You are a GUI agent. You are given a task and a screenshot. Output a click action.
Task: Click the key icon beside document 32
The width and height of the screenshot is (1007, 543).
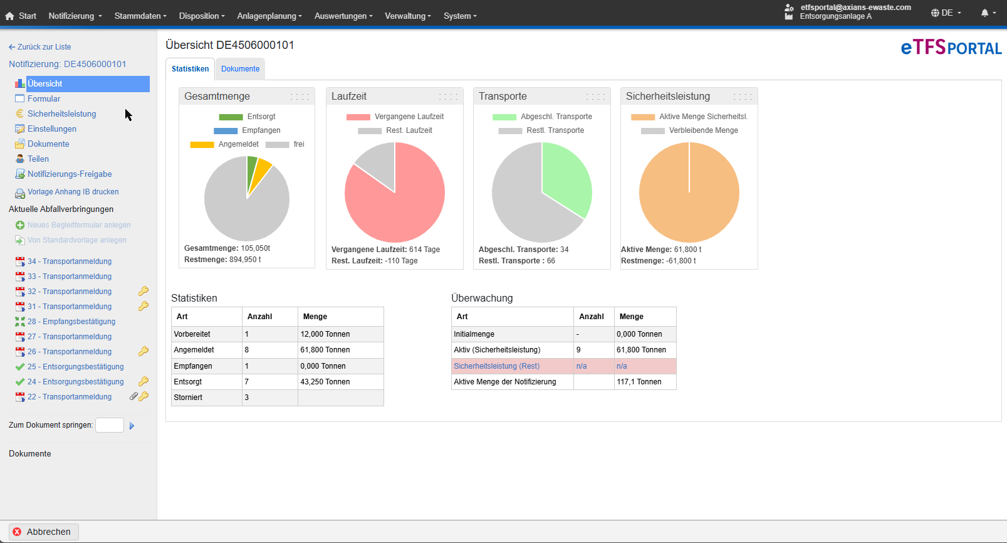(x=143, y=291)
